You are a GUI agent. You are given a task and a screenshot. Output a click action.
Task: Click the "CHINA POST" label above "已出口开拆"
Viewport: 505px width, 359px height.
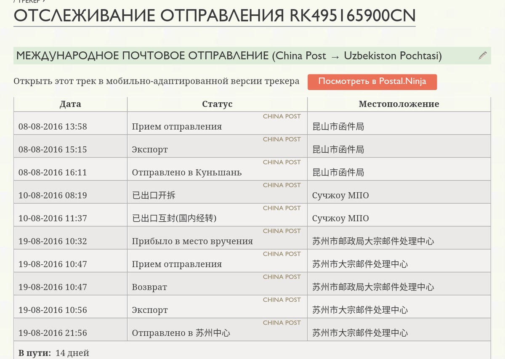(282, 185)
